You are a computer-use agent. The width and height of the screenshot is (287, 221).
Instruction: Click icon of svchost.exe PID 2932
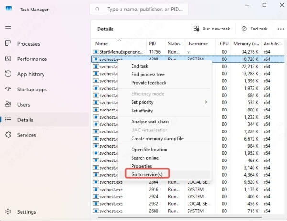coord(96,204)
